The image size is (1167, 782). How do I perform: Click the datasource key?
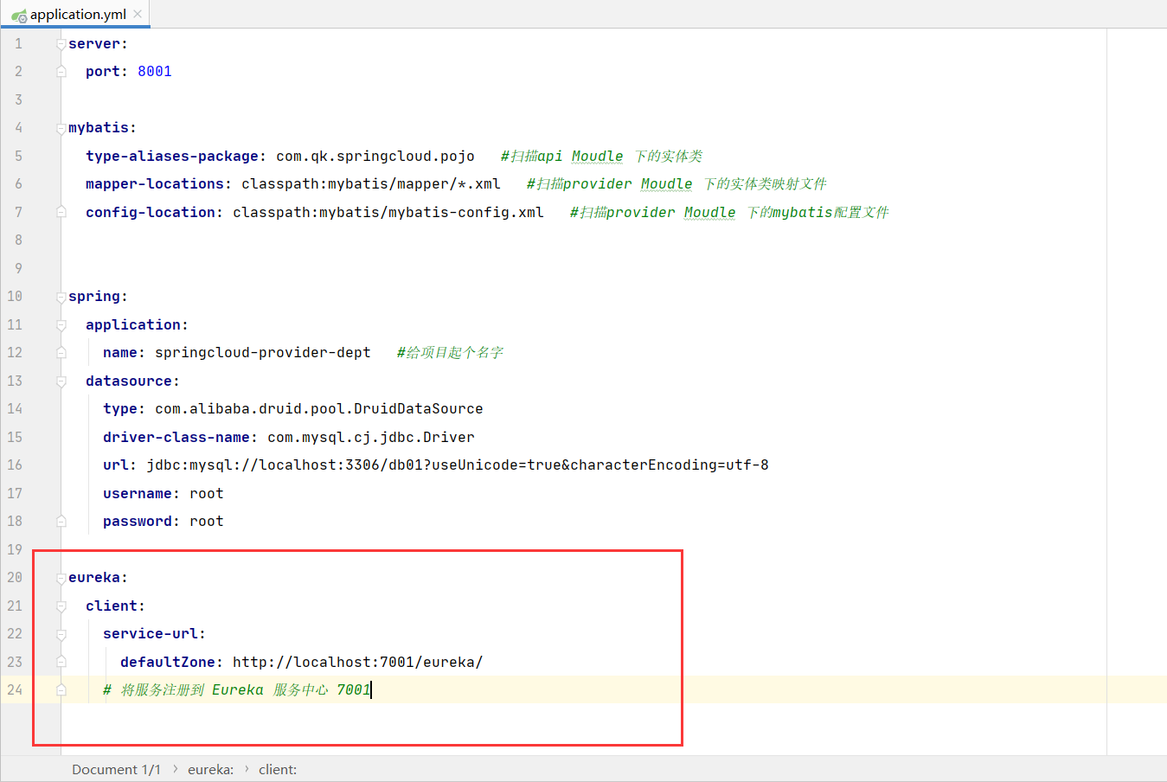coord(129,381)
